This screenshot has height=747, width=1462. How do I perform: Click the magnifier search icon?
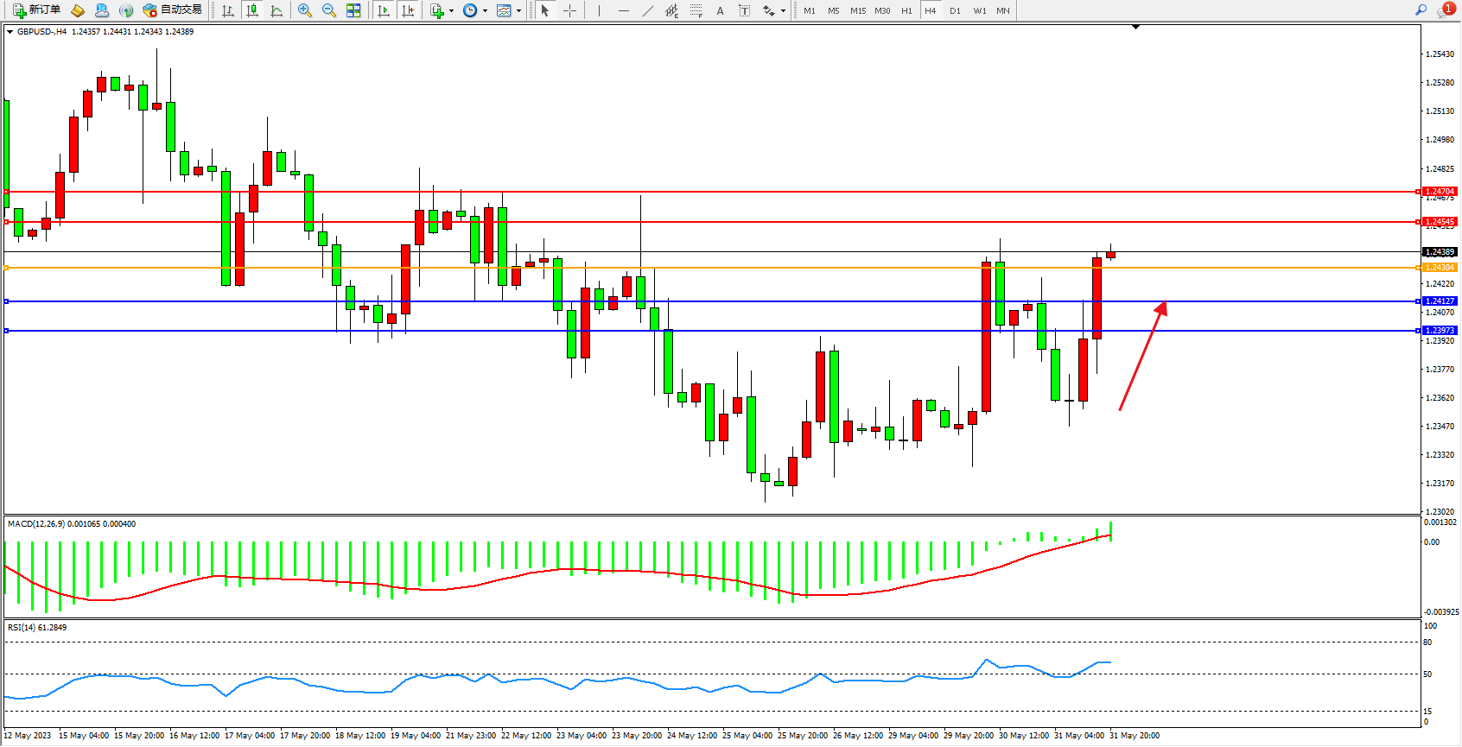tap(1421, 10)
